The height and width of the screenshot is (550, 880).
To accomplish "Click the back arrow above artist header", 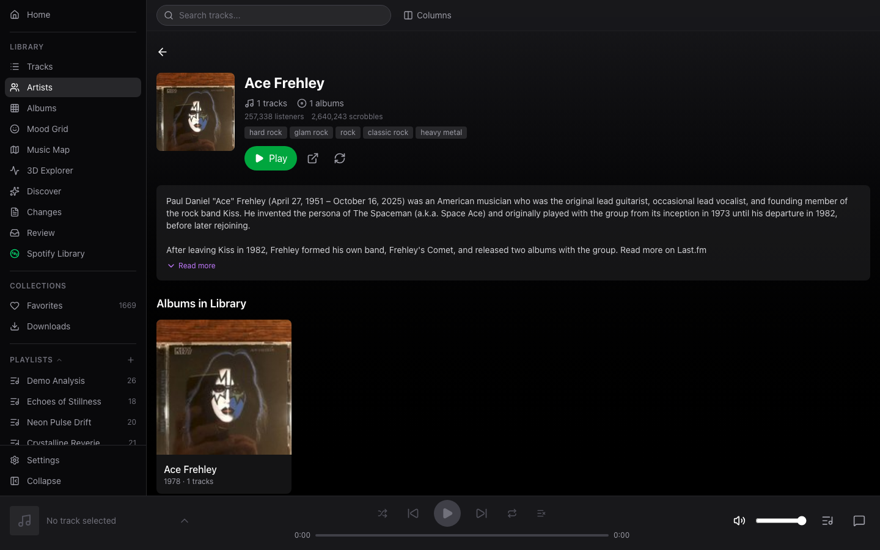I will [x=163, y=52].
